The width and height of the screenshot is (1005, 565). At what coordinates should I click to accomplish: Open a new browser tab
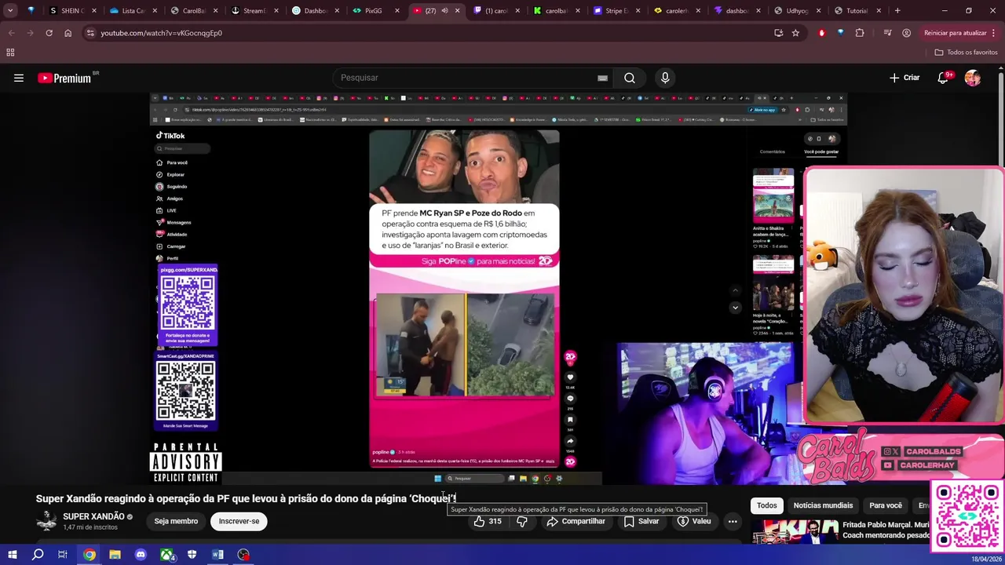point(897,11)
